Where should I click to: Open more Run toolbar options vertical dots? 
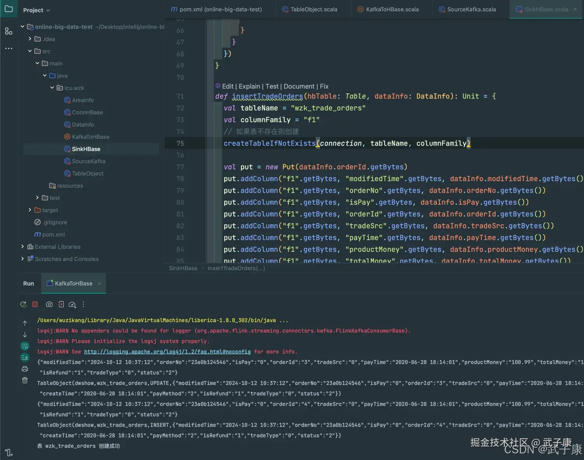tap(83, 304)
